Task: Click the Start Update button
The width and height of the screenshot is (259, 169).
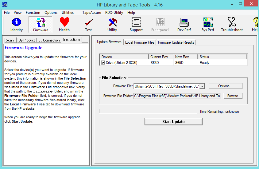Action: 173,122
